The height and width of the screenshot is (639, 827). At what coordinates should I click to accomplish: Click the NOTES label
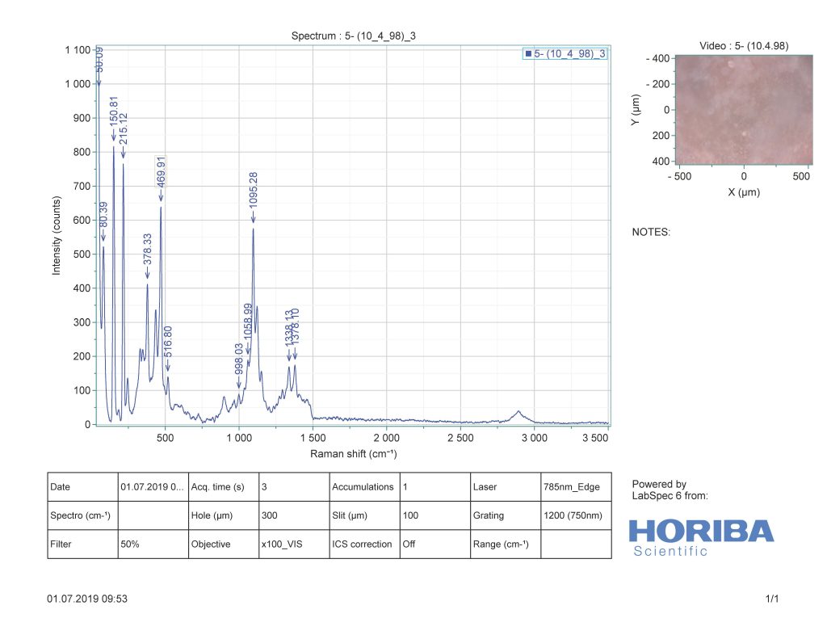pos(651,232)
